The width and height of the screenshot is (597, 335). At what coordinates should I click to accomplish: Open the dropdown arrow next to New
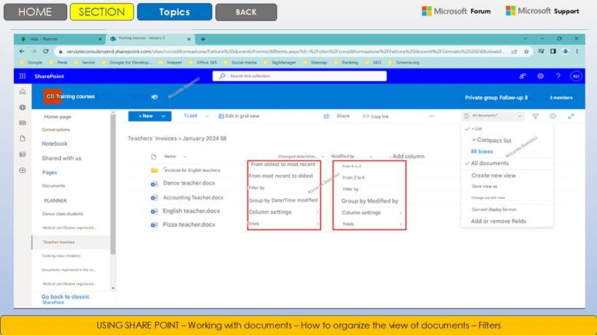pyautogui.click(x=164, y=116)
